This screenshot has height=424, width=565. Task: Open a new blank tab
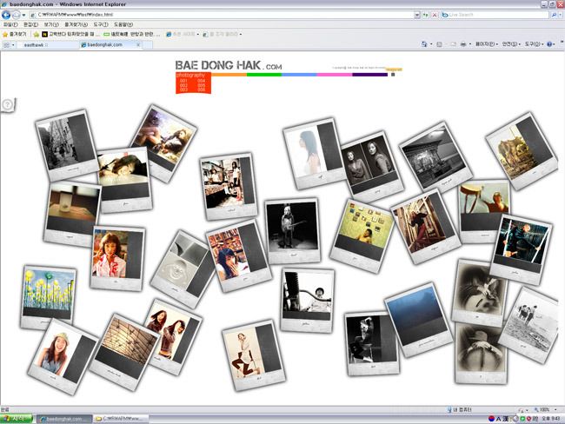coord(148,45)
